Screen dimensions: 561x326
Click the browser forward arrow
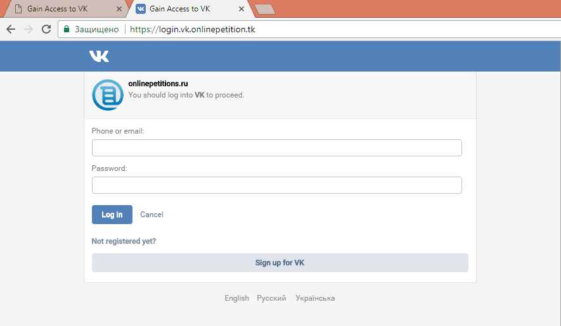click(28, 29)
